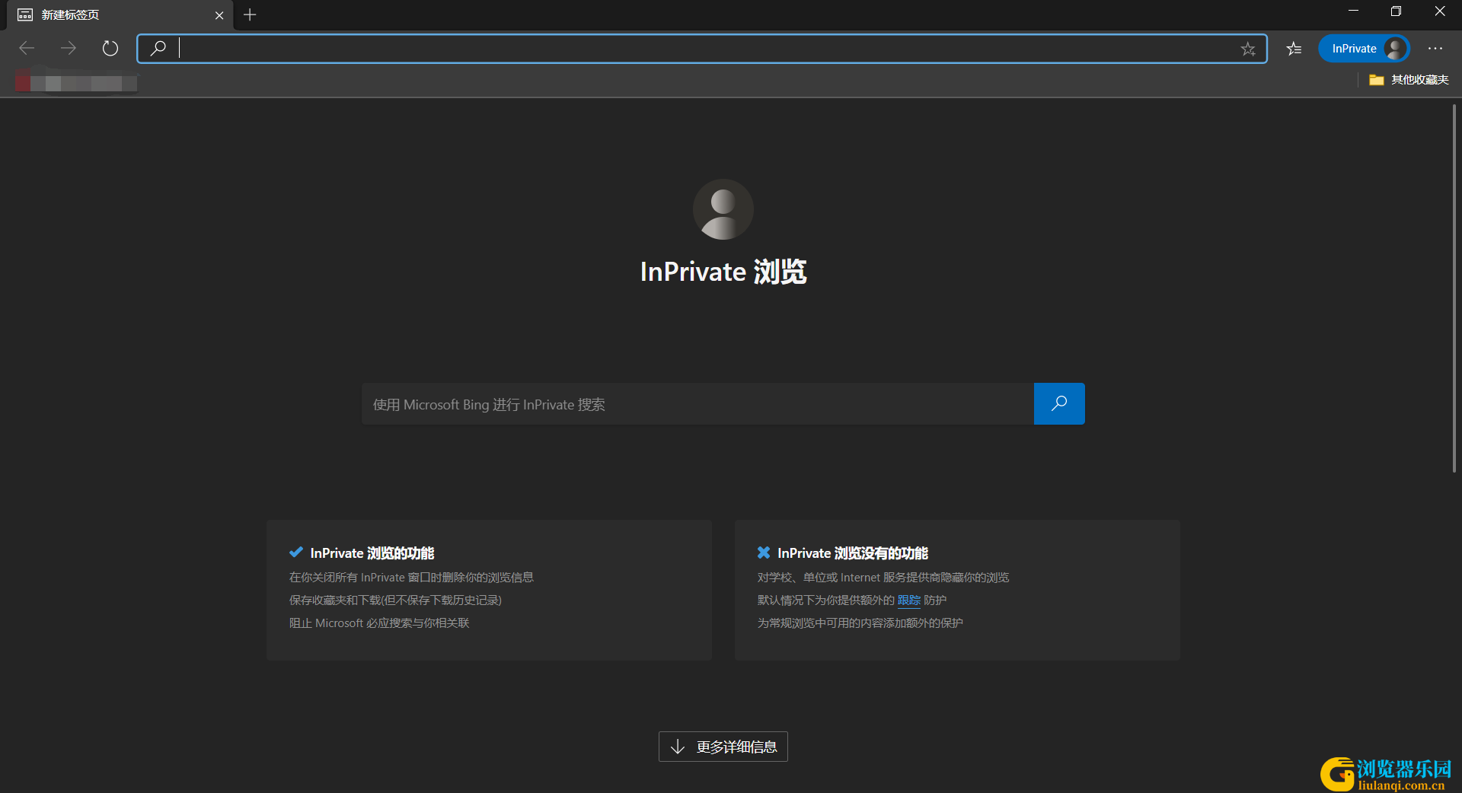Click text 对学校、单位或 Internet 服务提供商隐藏你的浏览
Image resolution: width=1462 pixels, height=793 pixels.
coord(883,578)
